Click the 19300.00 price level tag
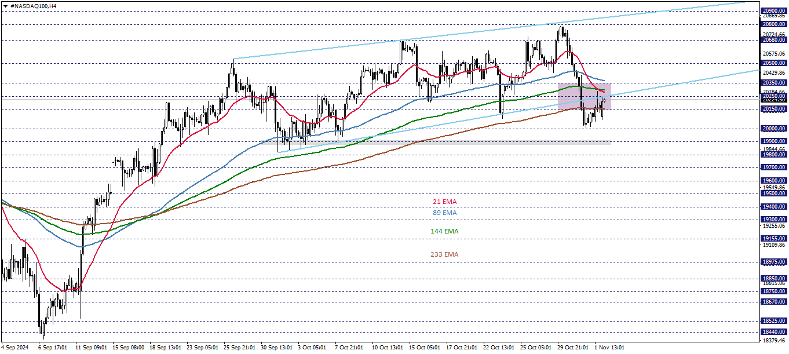 click(x=774, y=220)
